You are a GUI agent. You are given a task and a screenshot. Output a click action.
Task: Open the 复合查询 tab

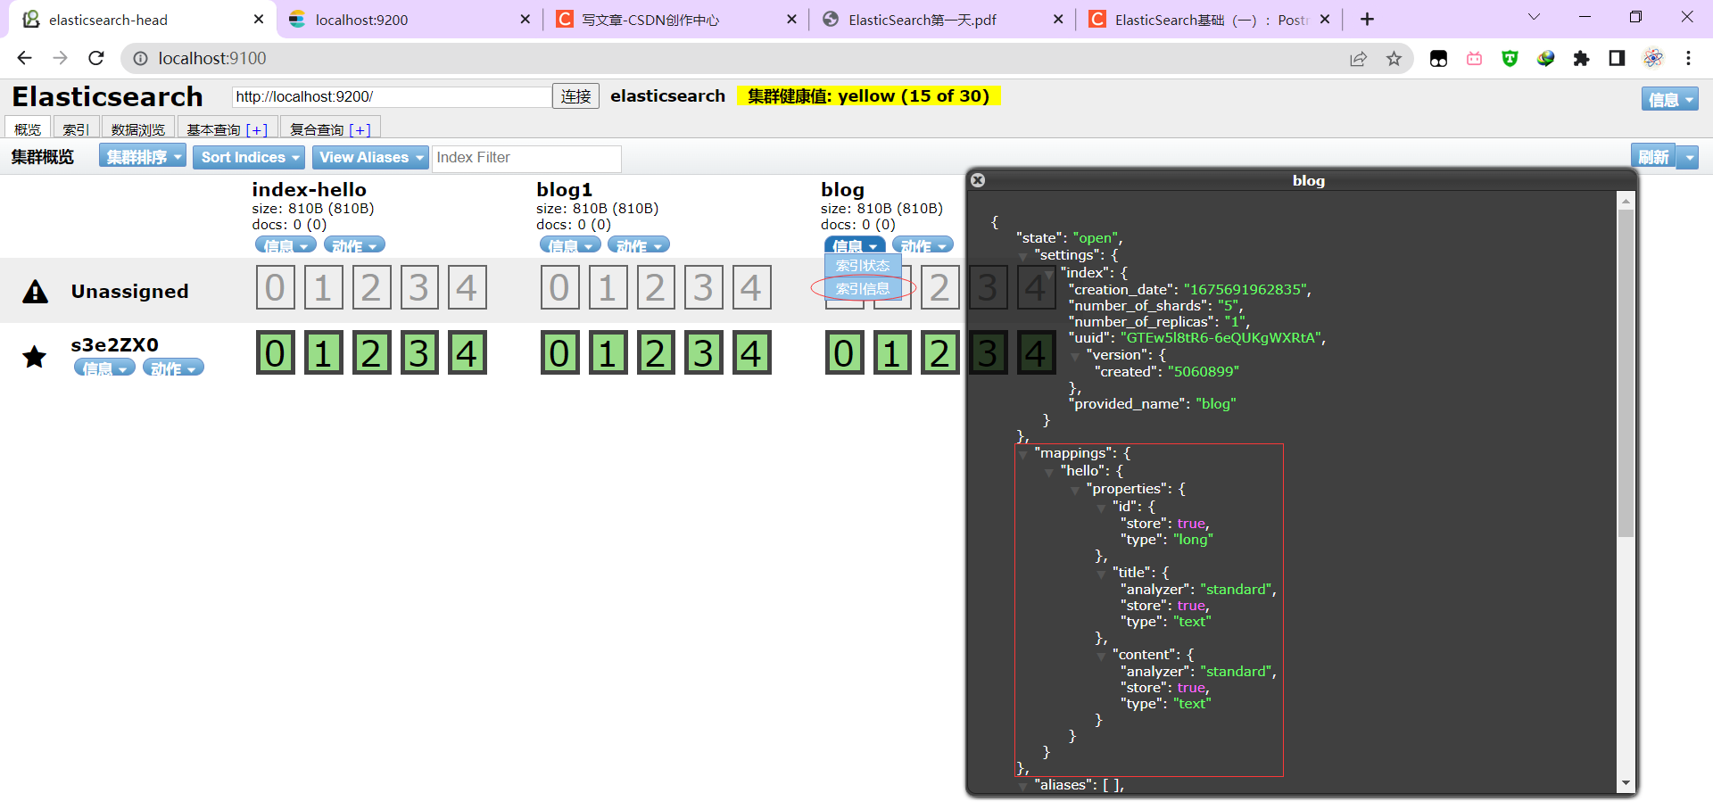pos(331,128)
